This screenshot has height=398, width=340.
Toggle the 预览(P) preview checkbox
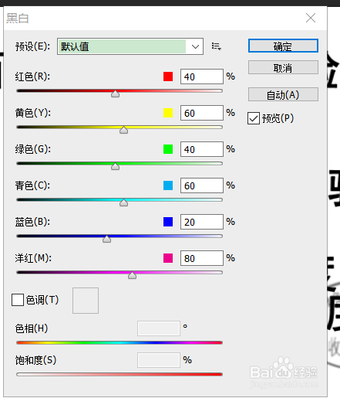click(x=254, y=118)
